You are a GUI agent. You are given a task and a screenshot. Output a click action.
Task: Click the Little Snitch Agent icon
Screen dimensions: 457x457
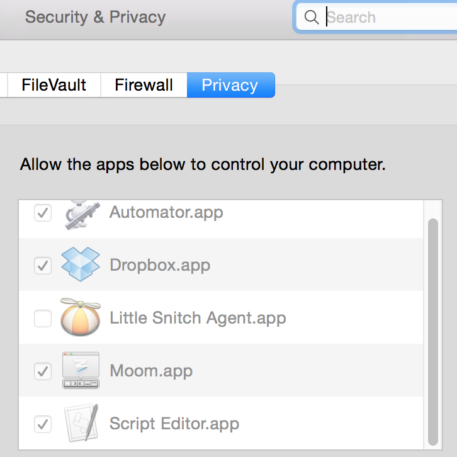click(81, 318)
